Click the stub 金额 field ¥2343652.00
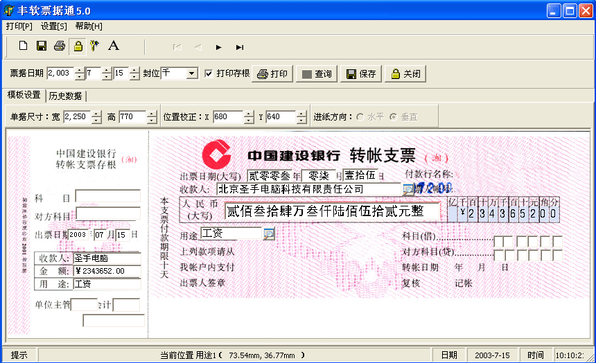The width and height of the screenshot is (596, 363). [107, 271]
